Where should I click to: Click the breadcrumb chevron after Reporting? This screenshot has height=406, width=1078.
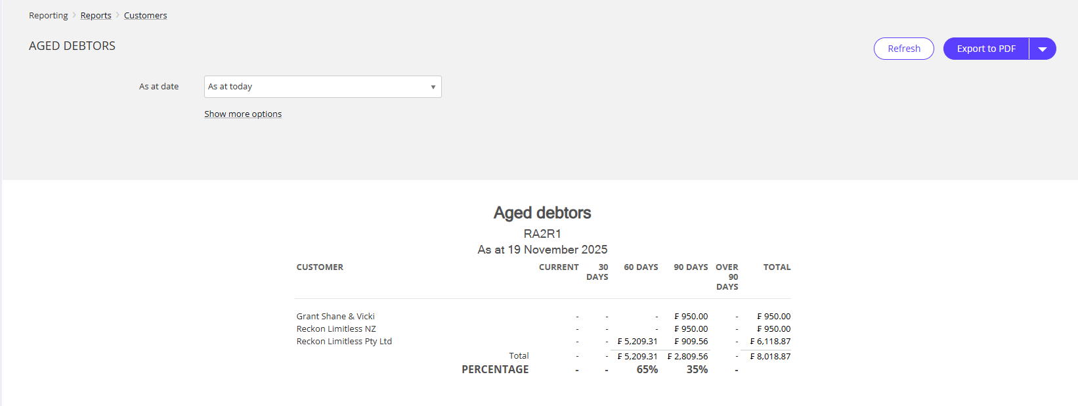[x=74, y=15]
